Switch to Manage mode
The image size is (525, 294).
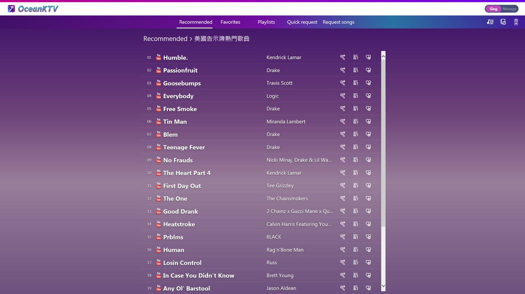pyautogui.click(x=510, y=9)
